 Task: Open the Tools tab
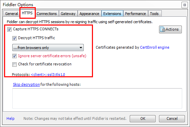[x=154, y=14]
